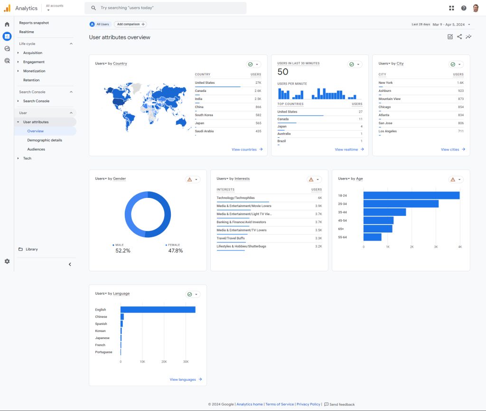Click the 18-24 age bar
Screen dimensions: 486x411
[x=411, y=196]
